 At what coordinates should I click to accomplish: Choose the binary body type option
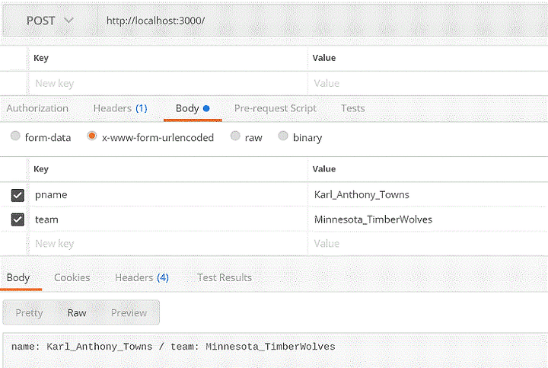283,136
